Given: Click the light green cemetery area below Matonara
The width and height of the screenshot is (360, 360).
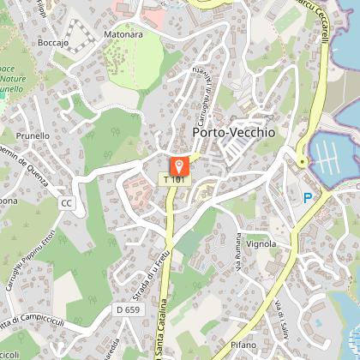Looking at the screenshot, I should coord(134,57).
